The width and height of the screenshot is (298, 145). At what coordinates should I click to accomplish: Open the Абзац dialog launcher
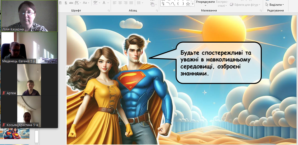tap(157, 11)
